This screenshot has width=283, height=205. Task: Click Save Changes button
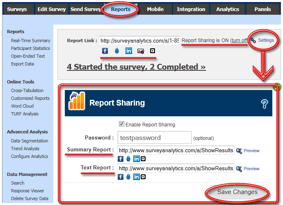(x=237, y=192)
